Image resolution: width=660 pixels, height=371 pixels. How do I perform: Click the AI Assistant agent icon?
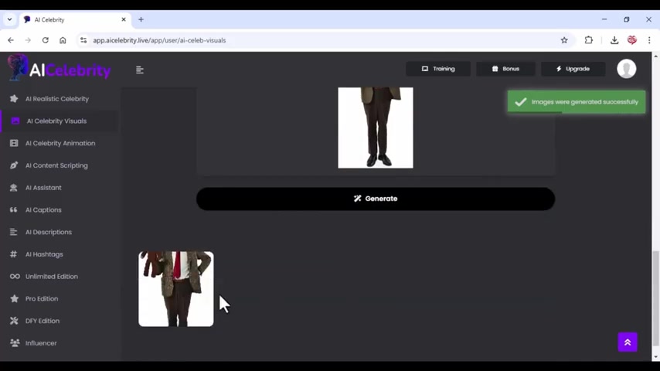coord(14,187)
